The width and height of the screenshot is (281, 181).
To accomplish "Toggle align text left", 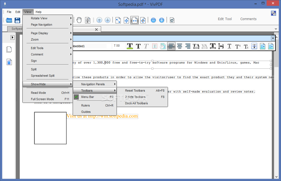I will pos(171,46).
